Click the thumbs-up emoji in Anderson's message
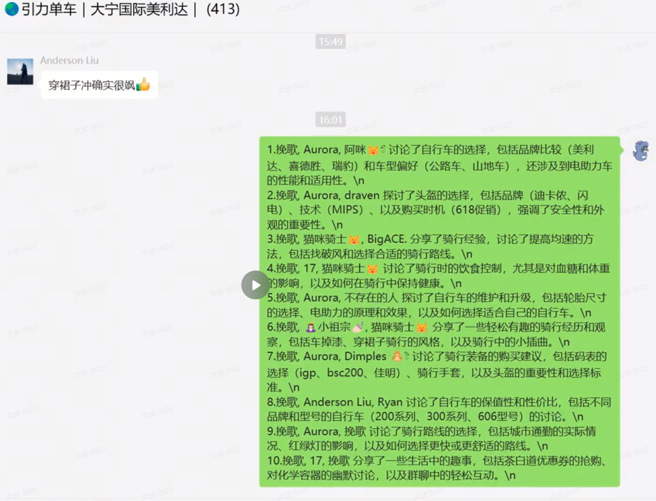This screenshot has height=501, width=656. click(x=143, y=84)
